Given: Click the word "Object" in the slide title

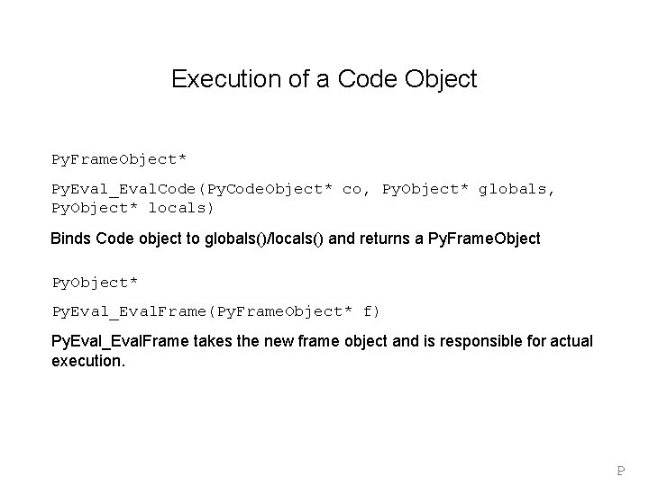Looking at the screenshot, I should pos(441,80).
